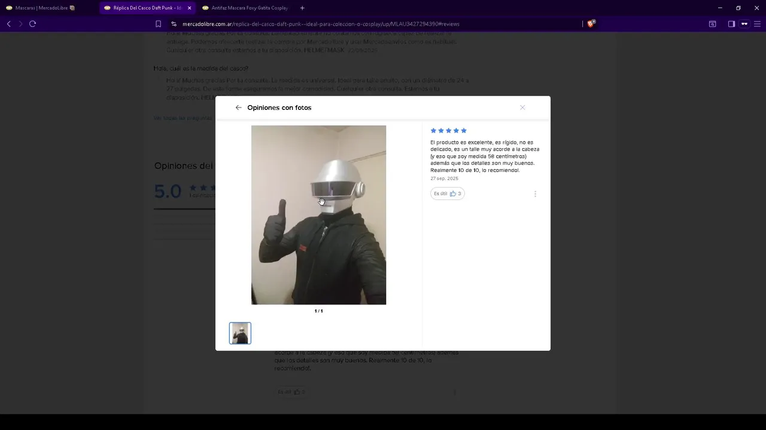Click question 'Hola, cuál es la medida del casco?'
Image resolution: width=766 pixels, height=430 pixels.
click(200, 69)
